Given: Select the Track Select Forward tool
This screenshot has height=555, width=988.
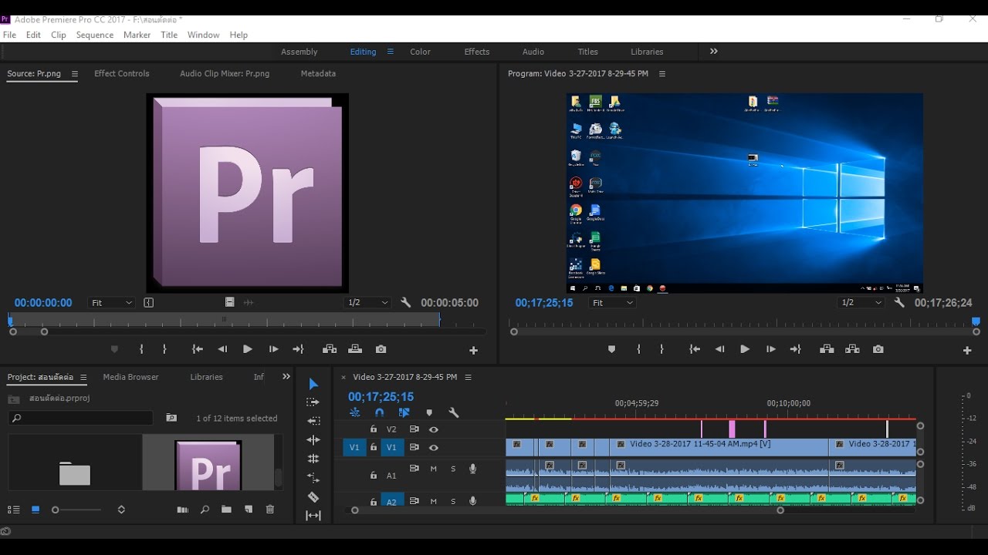Looking at the screenshot, I should (x=313, y=402).
